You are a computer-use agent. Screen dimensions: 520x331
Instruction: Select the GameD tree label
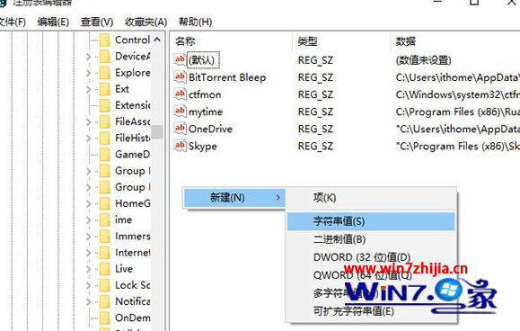[x=132, y=155]
